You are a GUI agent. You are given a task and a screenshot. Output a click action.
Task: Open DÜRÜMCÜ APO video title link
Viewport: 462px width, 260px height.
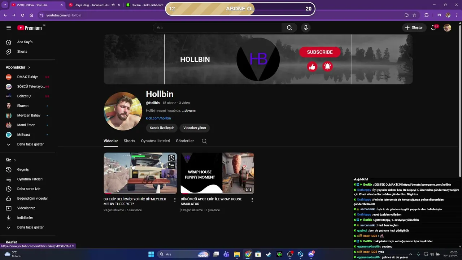point(211,201)
